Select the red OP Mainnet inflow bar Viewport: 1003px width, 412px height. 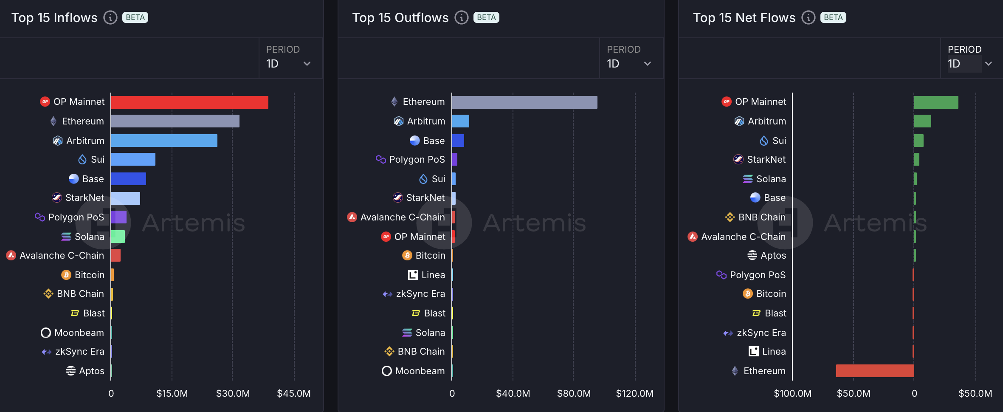click(x=189, y=102)
